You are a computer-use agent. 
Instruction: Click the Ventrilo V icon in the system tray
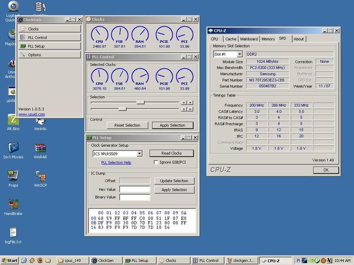click(329, 261)
